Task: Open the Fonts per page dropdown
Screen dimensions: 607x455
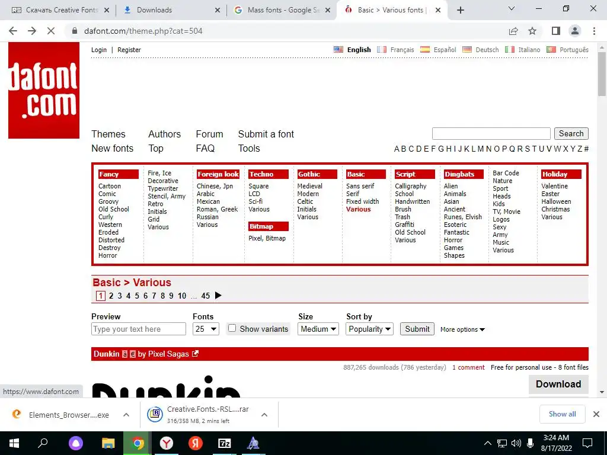Action: coord(206,329)
